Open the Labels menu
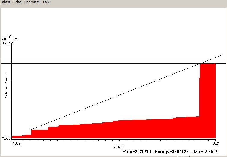 tap(5, 2)
